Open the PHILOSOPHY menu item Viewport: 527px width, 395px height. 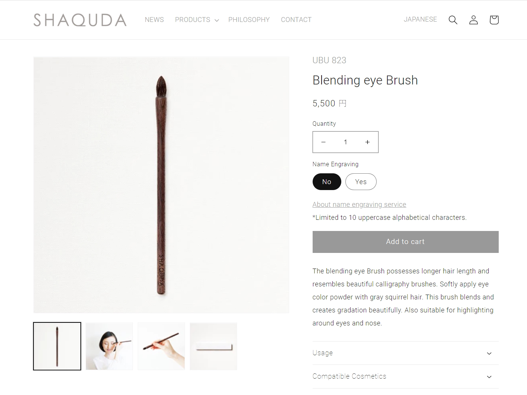pyautogui.click(x=249, y=20)
